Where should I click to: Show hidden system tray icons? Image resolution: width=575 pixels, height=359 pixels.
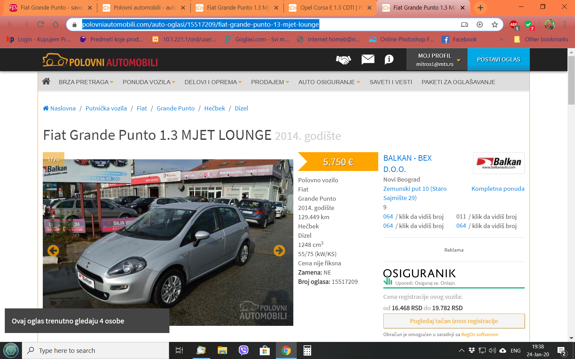tap(461, 350)
